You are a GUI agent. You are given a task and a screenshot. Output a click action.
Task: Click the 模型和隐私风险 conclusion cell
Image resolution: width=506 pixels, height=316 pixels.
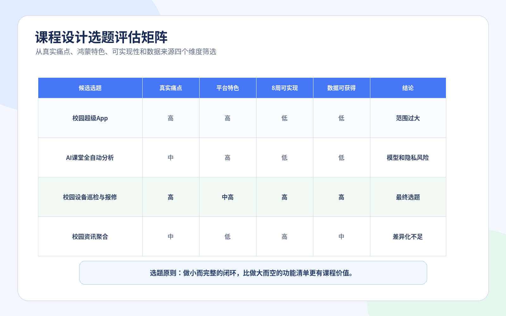pyautogui.click(x=408, y=158)
